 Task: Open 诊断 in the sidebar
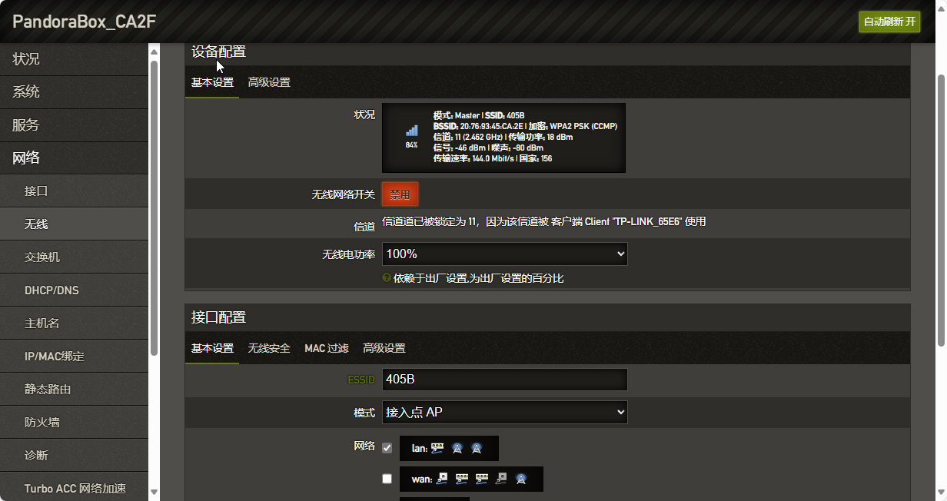point(74,456)
